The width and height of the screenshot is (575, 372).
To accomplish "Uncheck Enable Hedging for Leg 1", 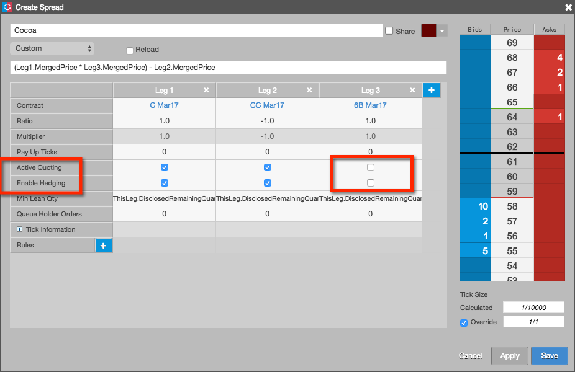I will [165, 183].
